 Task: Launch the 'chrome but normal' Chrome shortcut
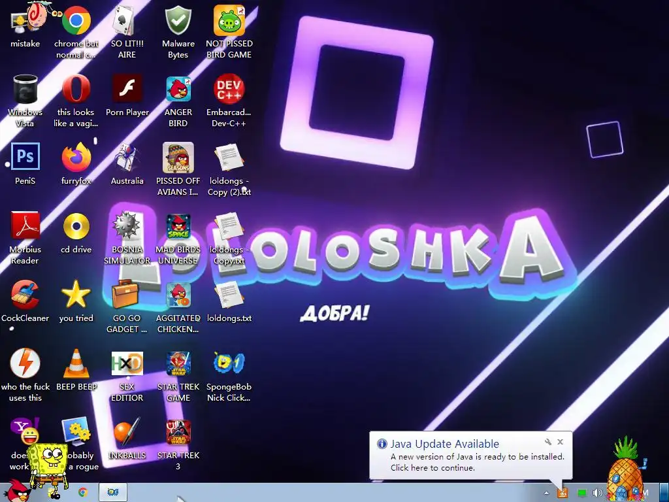(76, 20)
